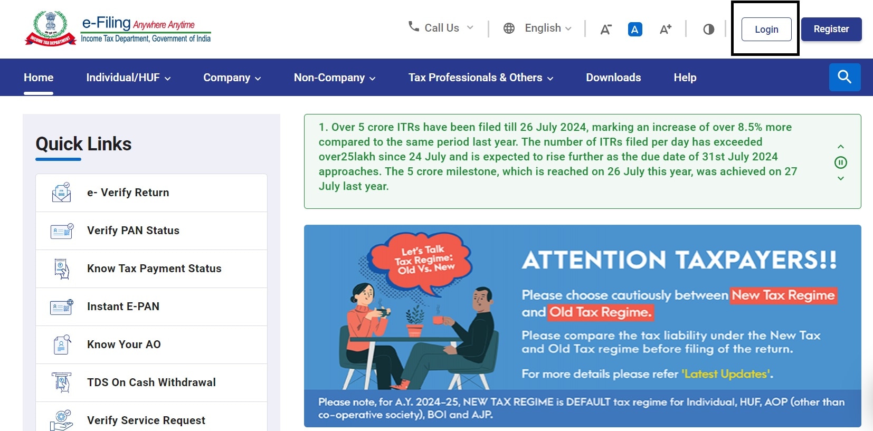Viewport: 873px width, 431px height.
Task: Click the Verify PAN Status icon
Action: pos(62,231)
